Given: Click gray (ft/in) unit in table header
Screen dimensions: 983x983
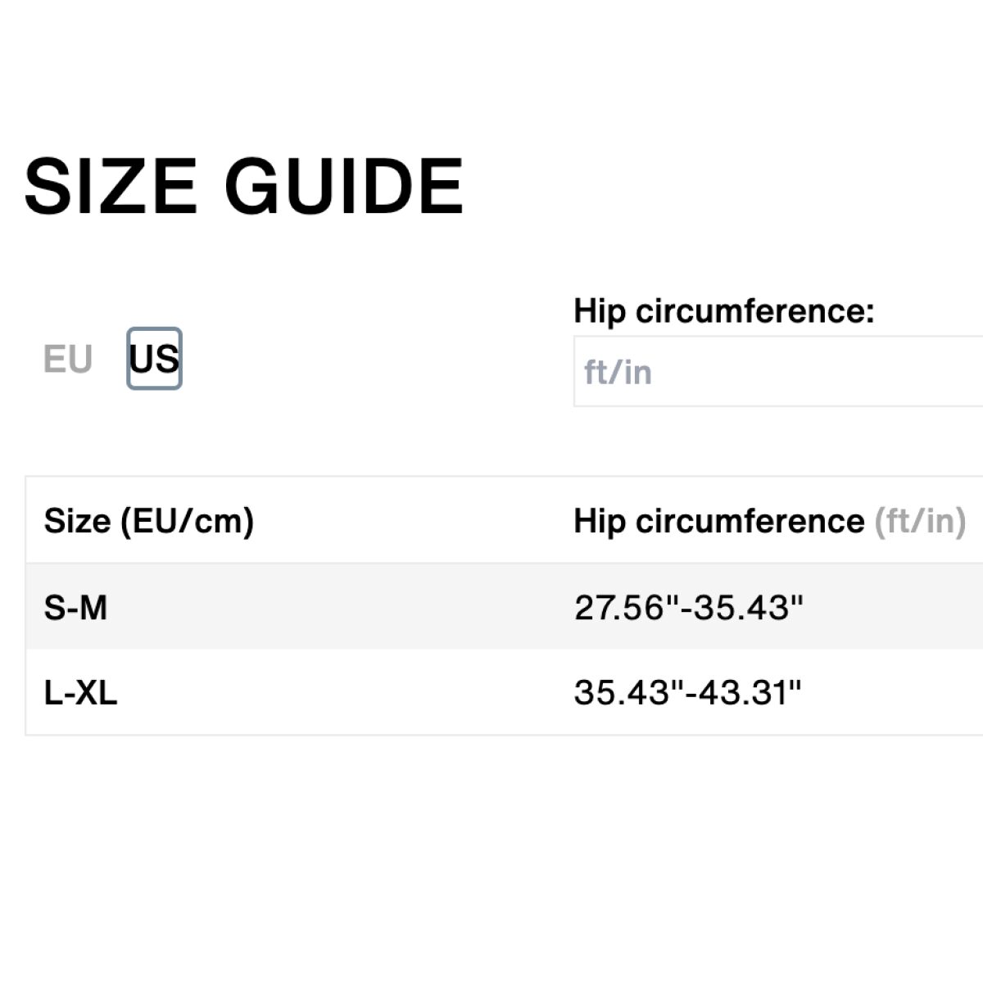Looking at the screenshot, I should tap(920, 521).
